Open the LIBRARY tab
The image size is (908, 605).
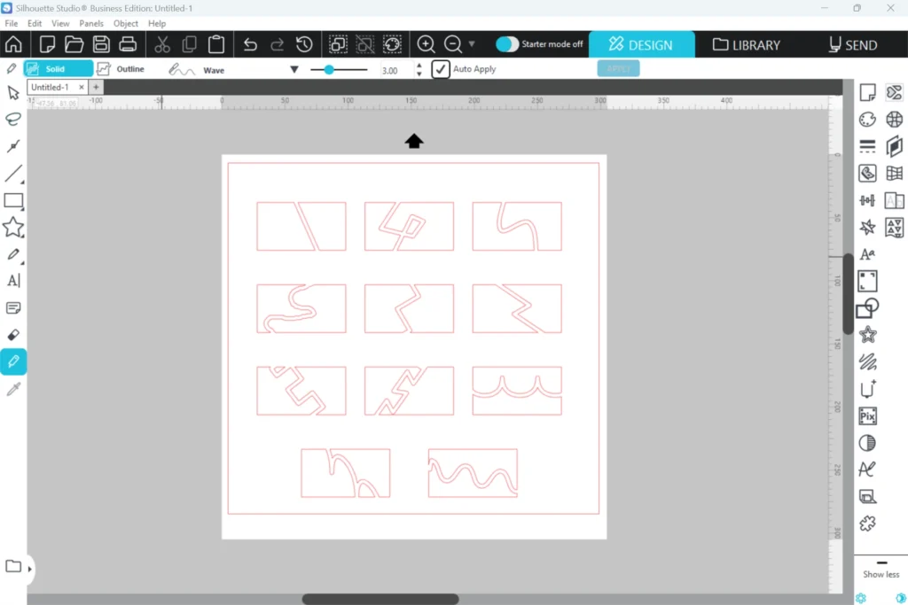tap(746, 44)
